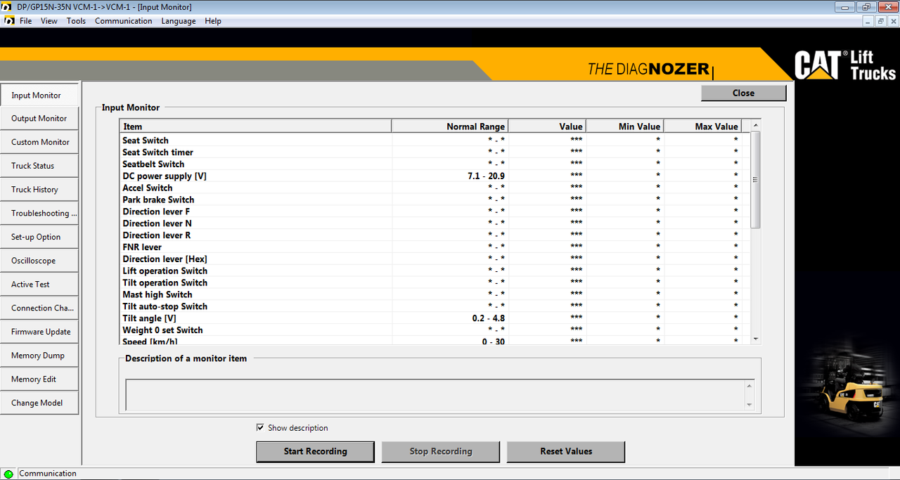Open the Firmware Update tab
Viewport: 900px width, 480px height.
(39, 332)
